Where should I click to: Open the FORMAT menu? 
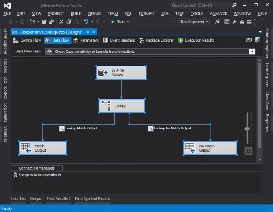point(147,14)
